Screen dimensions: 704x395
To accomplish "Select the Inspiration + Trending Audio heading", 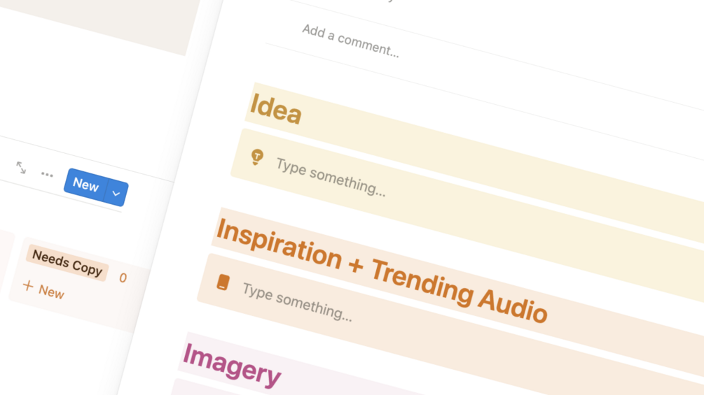I will coord(382,271).
